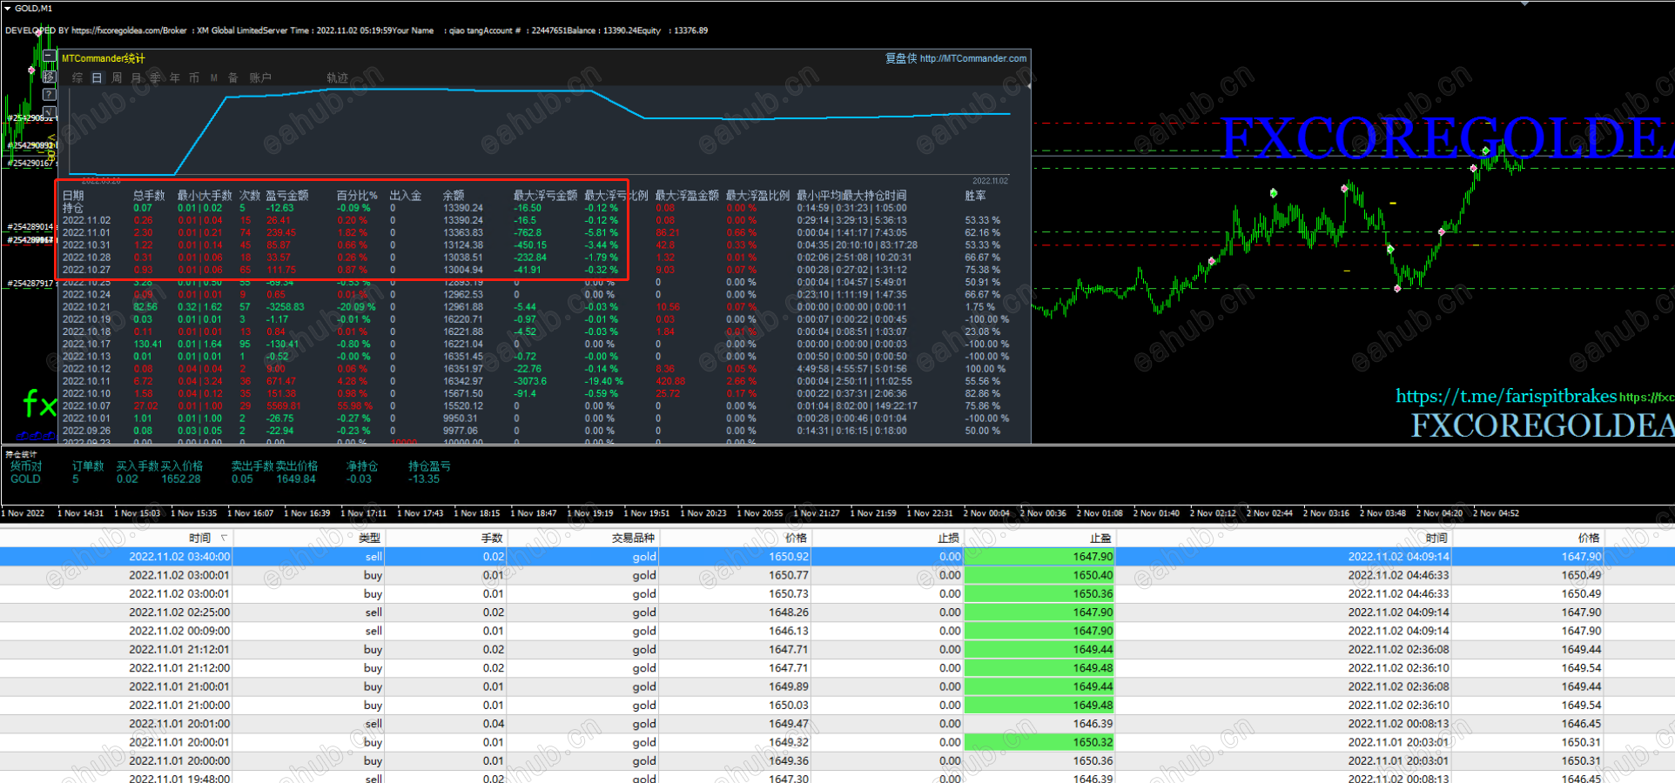Select the 月 monthly statistics tab

136,78
